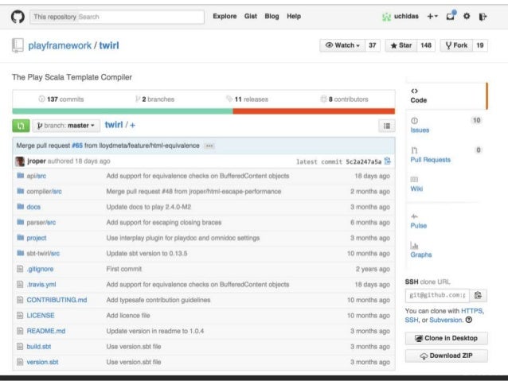Screen dimensions: 508x381
Task: Switch clone URL to HTTPS
Action: click(x=471, y=311)
